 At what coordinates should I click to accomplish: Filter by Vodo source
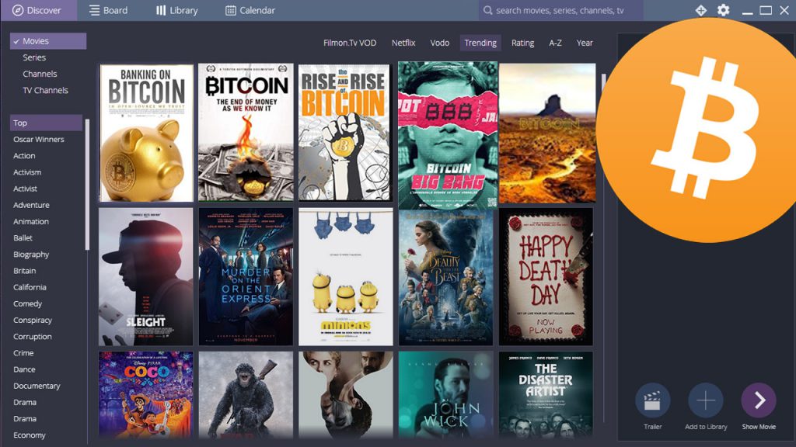(x=440, y=43)
